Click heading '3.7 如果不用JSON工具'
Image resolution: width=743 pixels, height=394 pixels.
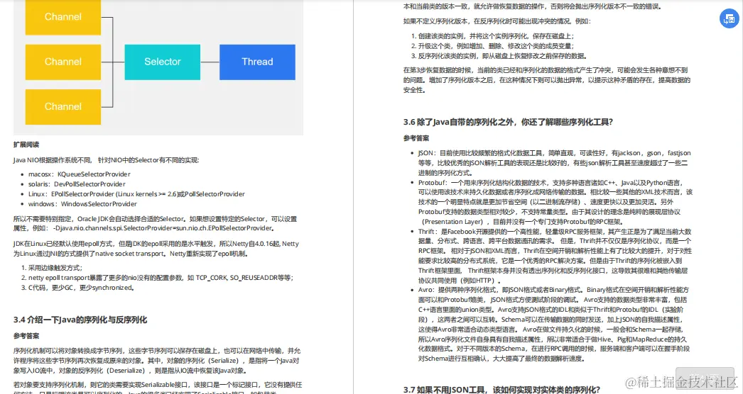(501, 390)
